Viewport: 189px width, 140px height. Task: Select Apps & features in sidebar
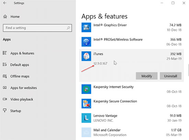pyautogui.click(x=22, y=53)
